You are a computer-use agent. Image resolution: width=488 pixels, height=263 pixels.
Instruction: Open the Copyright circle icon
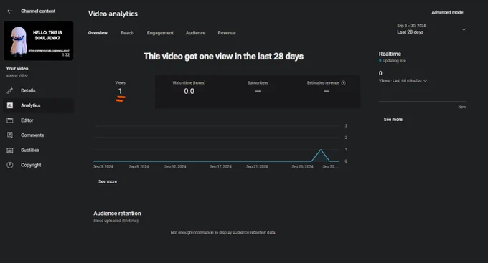[10, 165]
